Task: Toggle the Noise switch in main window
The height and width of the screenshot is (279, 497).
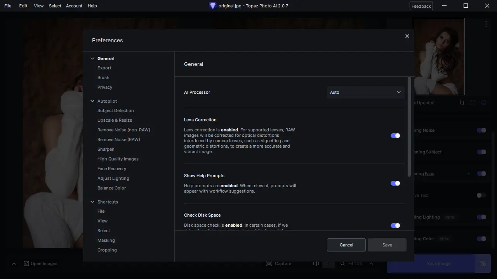Action: tap(481, 130)
